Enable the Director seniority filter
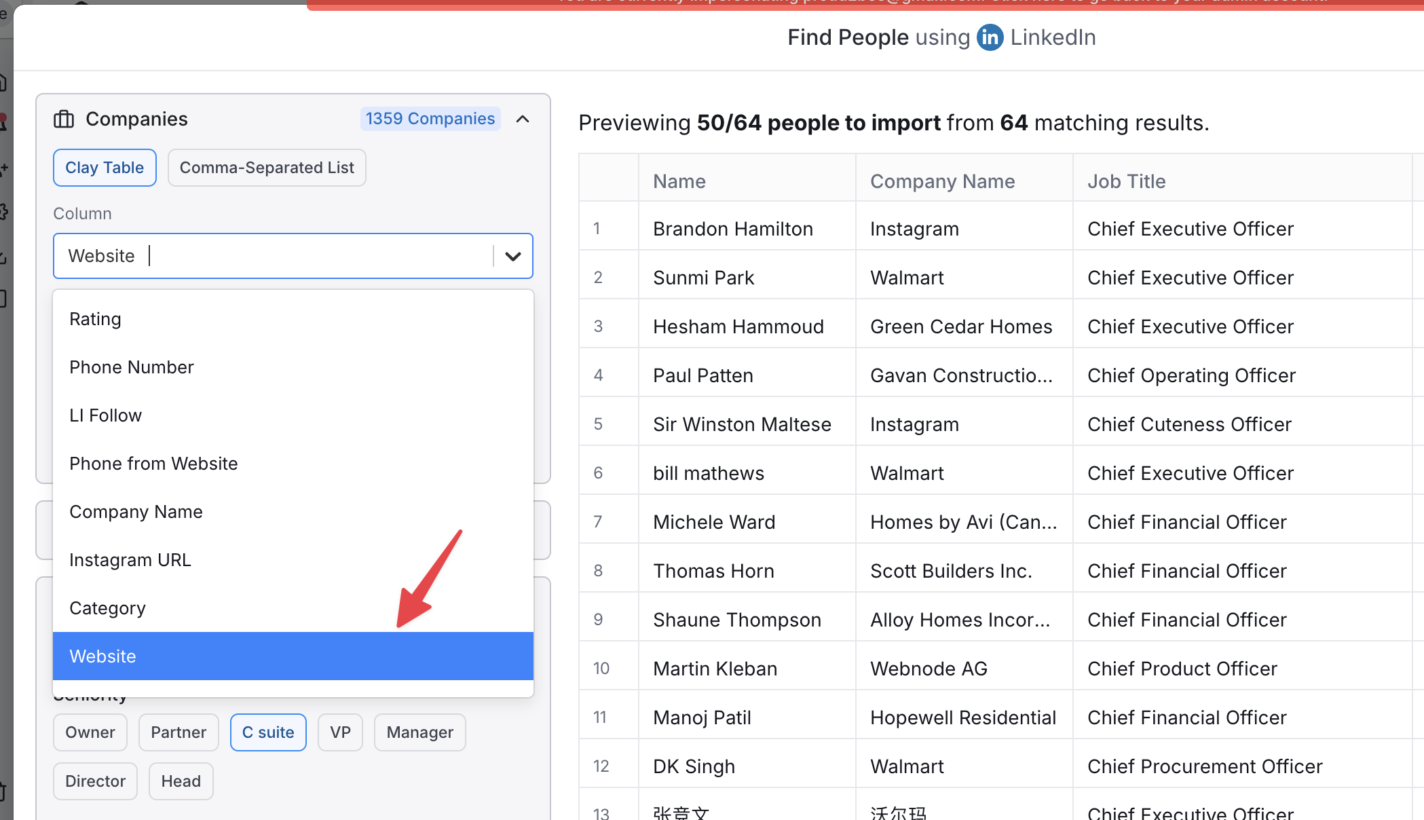The width and height of the screenshot is (1424, 820). [x=95, y=781]
